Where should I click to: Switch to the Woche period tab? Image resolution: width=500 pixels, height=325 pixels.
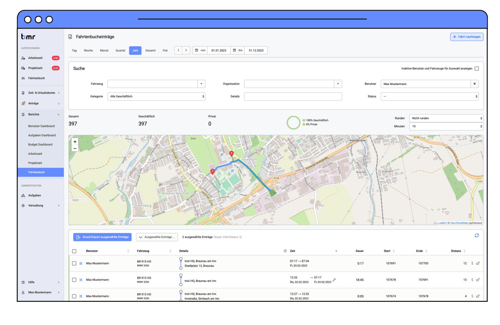click(88, 50)
